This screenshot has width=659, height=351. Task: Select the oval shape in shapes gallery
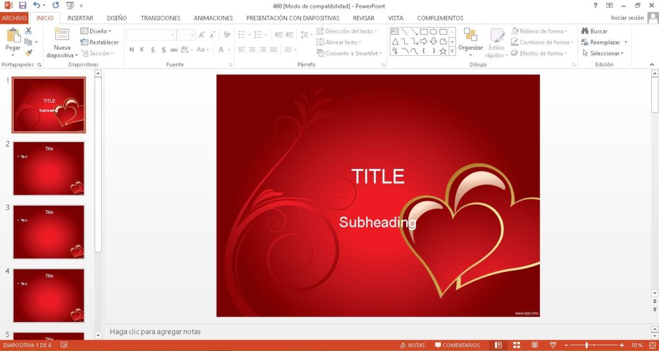(x=433, y=32)
